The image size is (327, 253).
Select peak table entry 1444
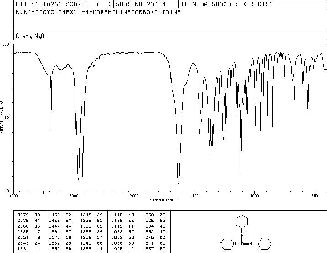54,226
